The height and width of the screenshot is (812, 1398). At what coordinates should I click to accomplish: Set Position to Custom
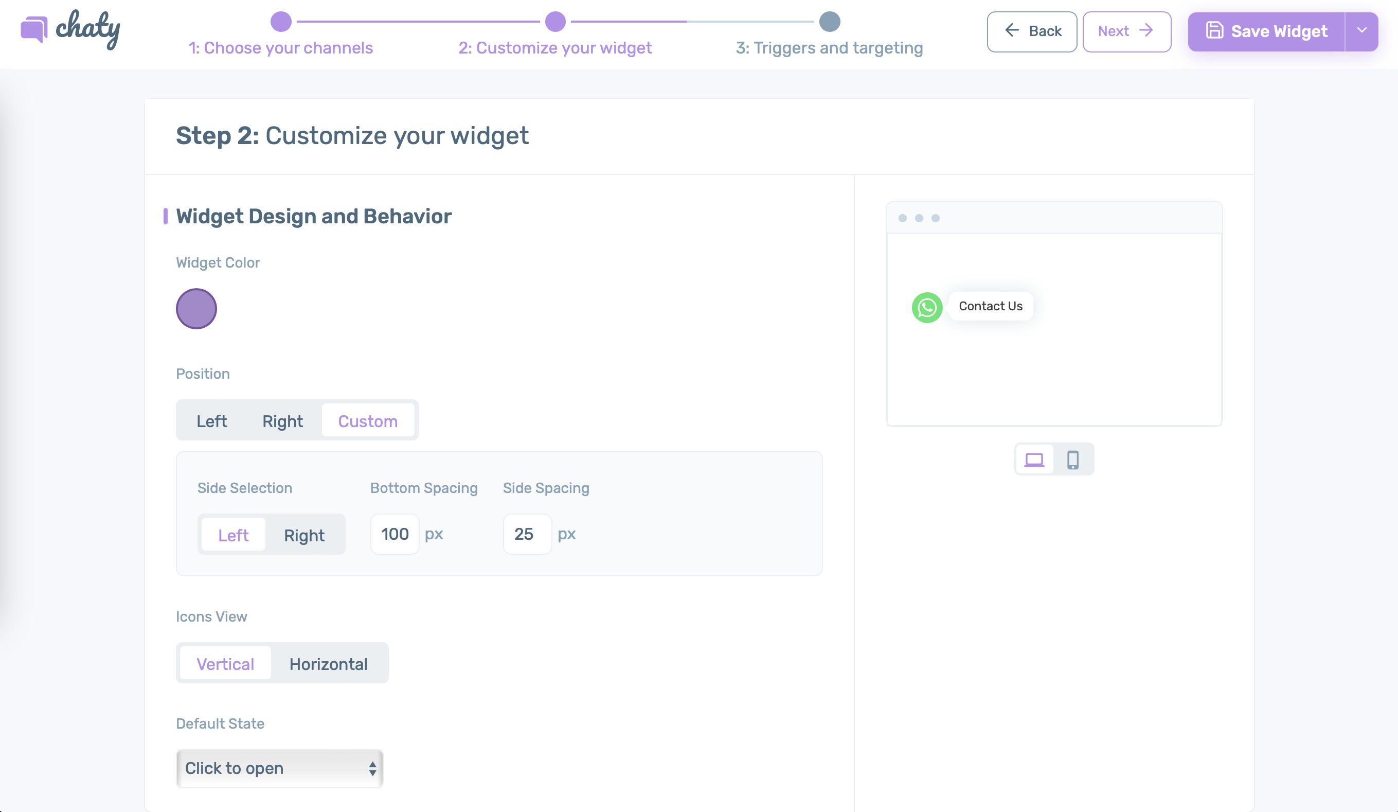[x=368, y=421]
